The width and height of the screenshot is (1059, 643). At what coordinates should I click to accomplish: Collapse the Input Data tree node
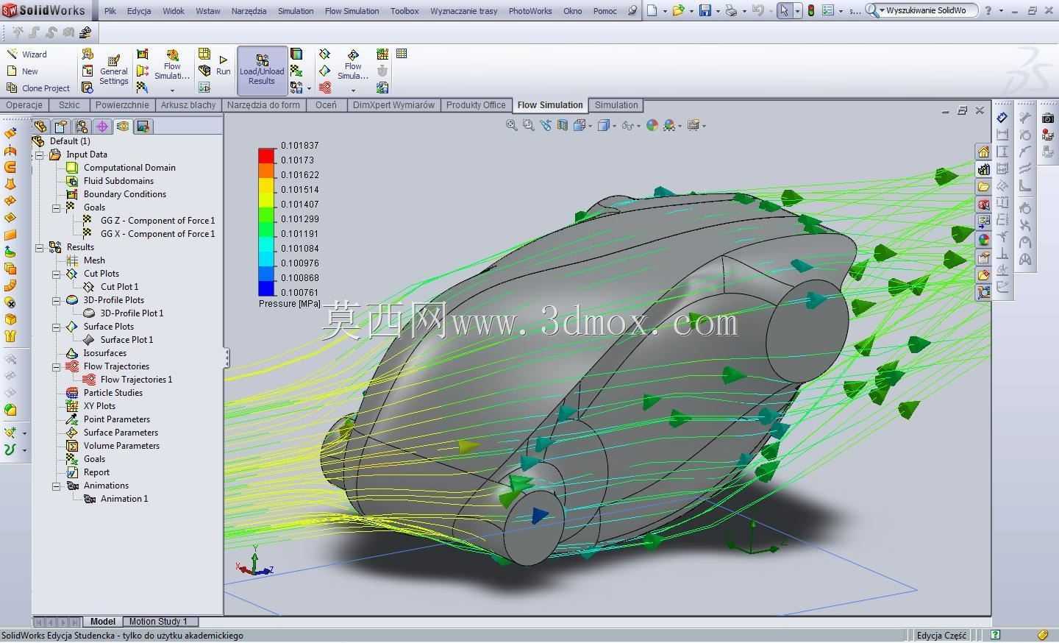39,154
